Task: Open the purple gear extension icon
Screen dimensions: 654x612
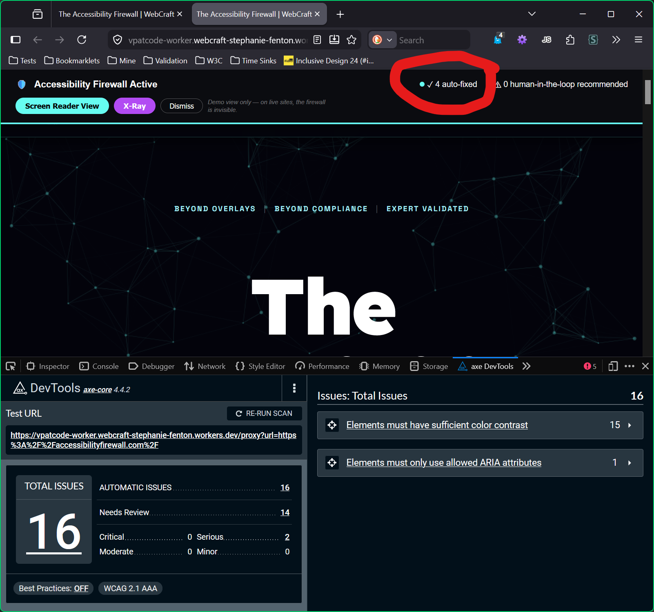Action: pos(522,40)
